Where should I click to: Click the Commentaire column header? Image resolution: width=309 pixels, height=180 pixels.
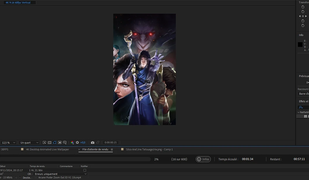pos(66,166)
